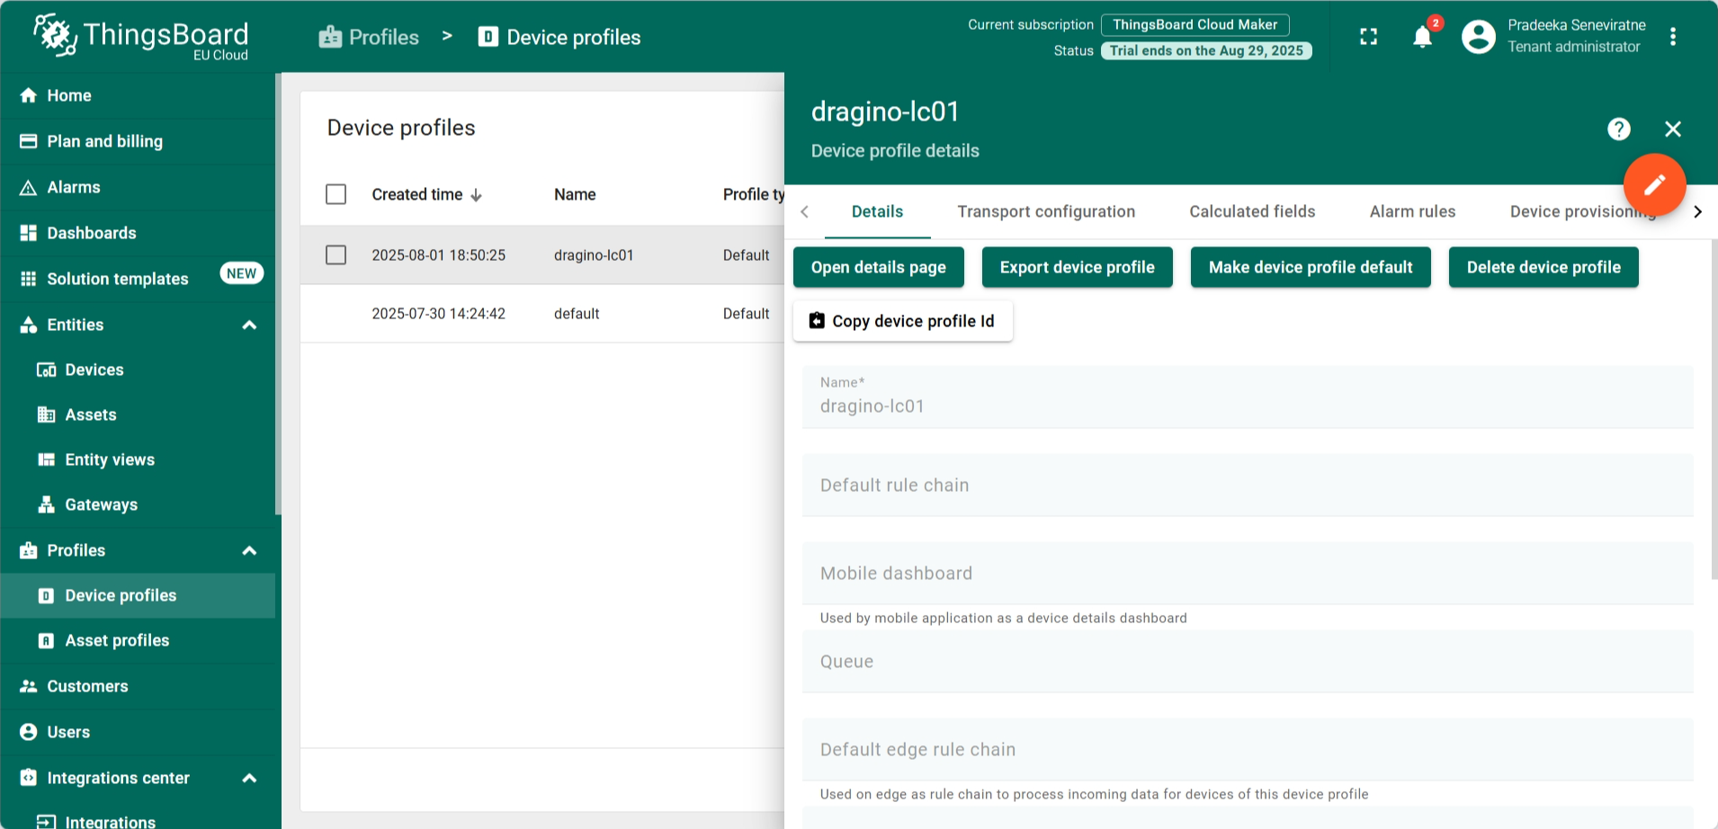Click the Name column header

tap(575, 194)
